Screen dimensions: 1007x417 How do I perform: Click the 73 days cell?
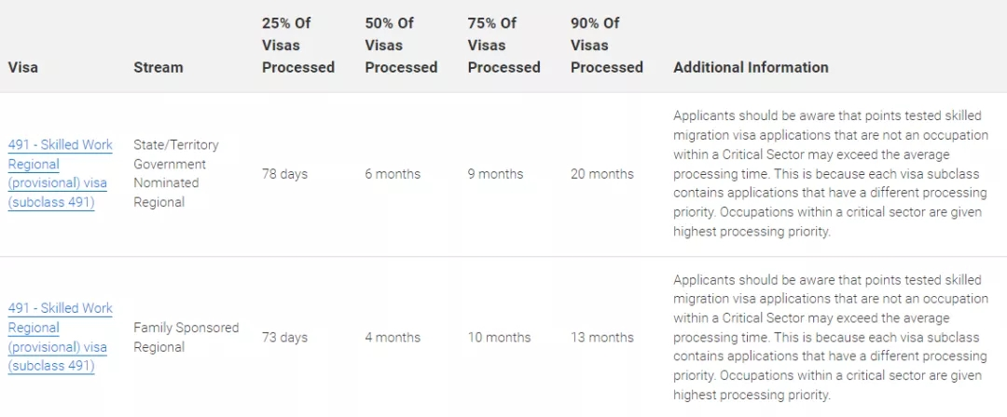pyautogui.click(x=284, y=337)
